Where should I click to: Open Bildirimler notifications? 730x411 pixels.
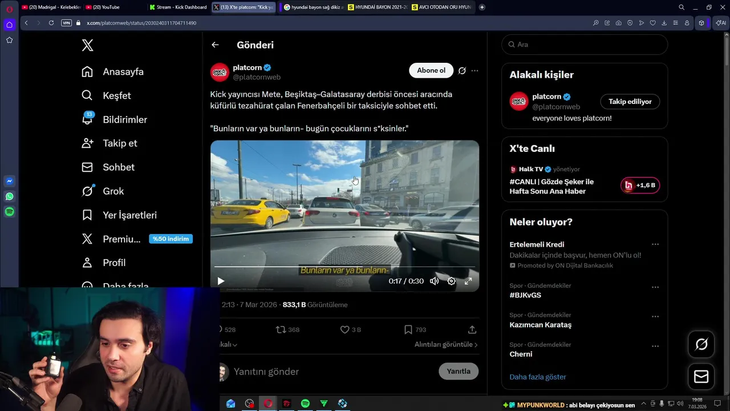[115, 120]
